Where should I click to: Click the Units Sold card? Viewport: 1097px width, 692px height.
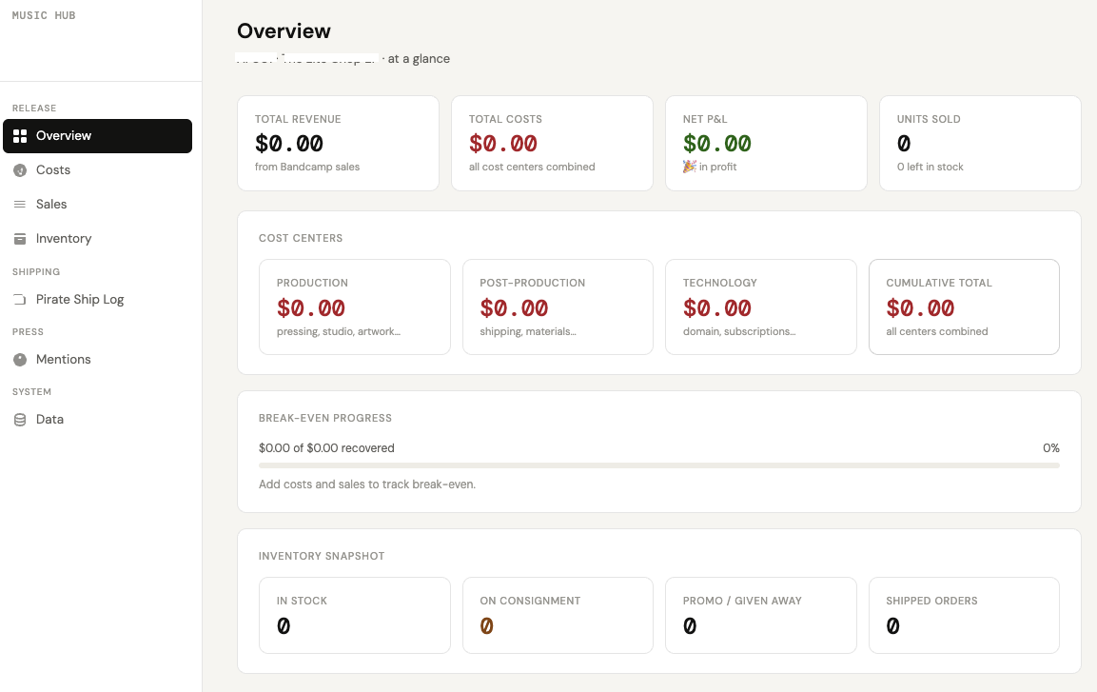tap(980, 143)
